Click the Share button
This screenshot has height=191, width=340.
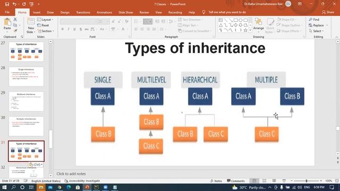coord(328,12)
